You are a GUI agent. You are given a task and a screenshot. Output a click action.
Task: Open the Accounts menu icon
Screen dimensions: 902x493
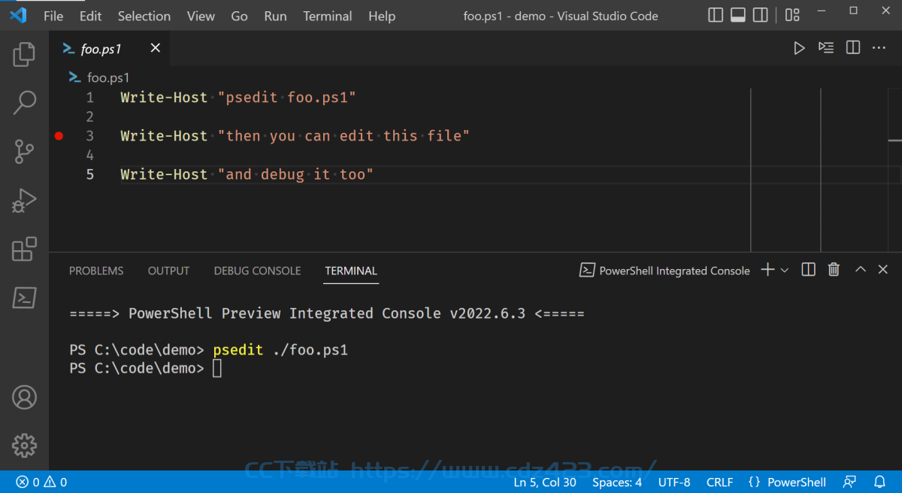pos(24,397)
